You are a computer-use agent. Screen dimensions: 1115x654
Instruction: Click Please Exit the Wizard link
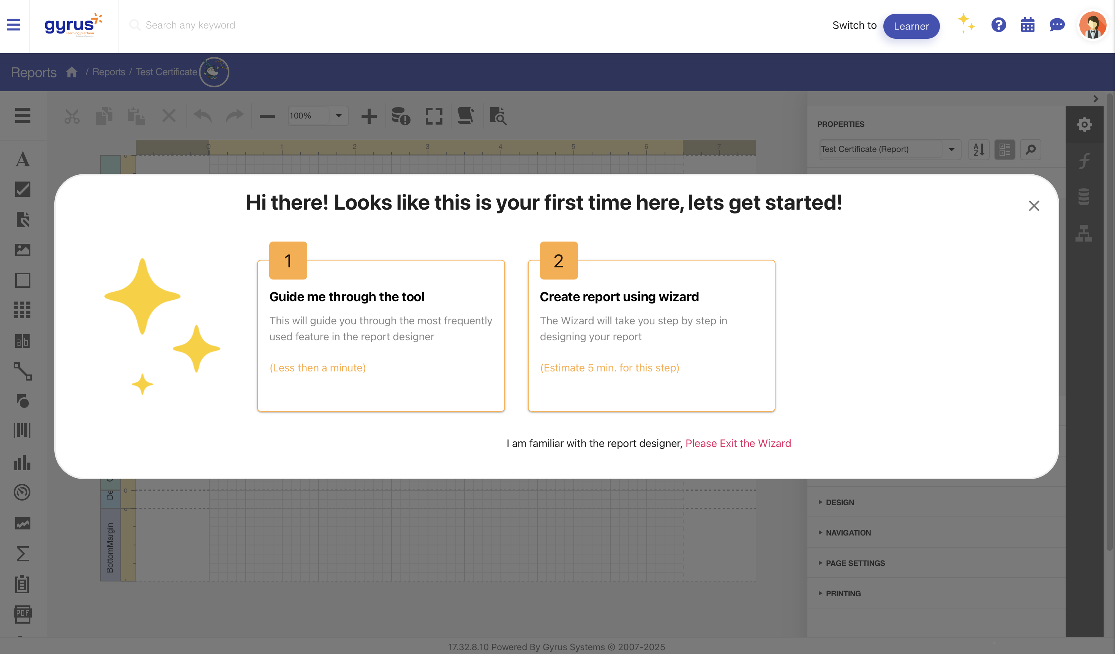(x=738, y=443)
